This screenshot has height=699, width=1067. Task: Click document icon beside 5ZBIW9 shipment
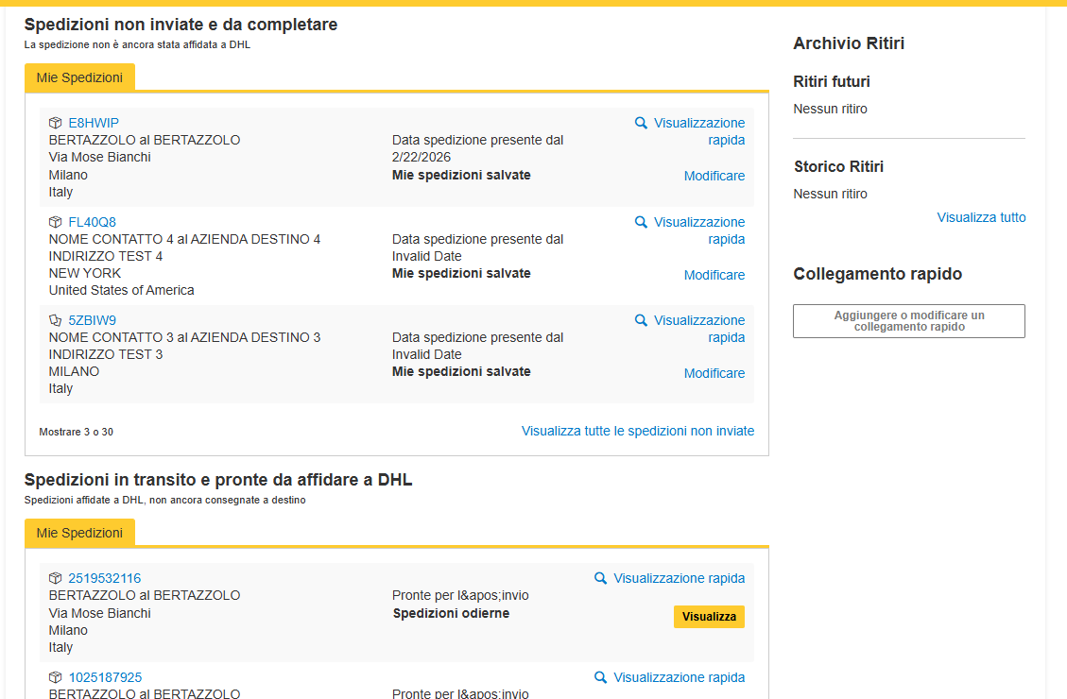(x=56, y=320)
